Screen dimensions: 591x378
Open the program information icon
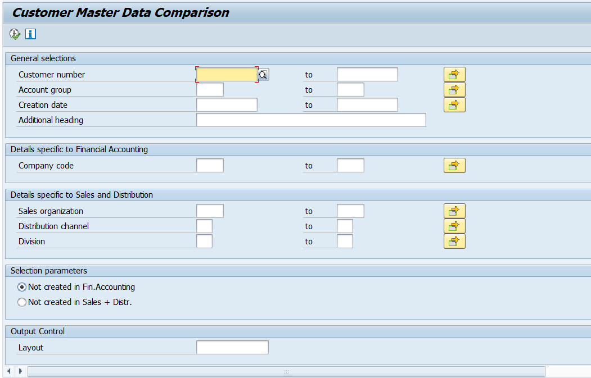[x=30, y=34]
